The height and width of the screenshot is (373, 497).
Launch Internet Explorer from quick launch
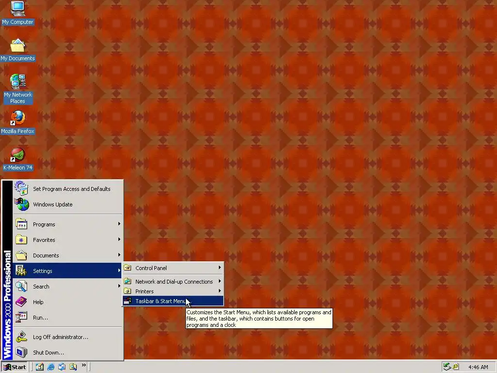[x=50, y=367]
